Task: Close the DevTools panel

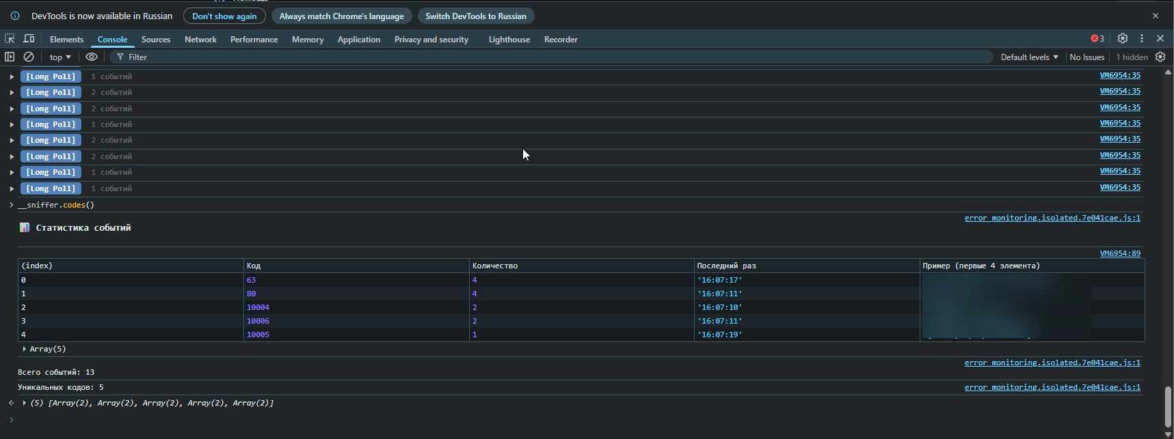Action: click(x=1160, y=38)
